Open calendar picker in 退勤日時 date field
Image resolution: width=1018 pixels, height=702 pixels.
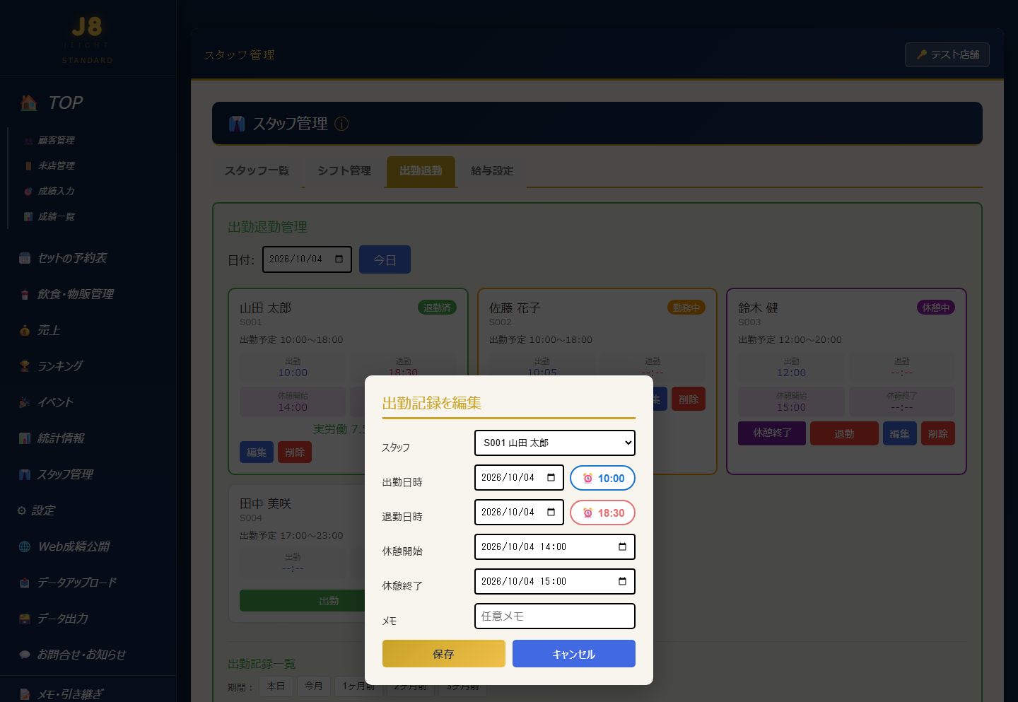click(x=551, y=513)
